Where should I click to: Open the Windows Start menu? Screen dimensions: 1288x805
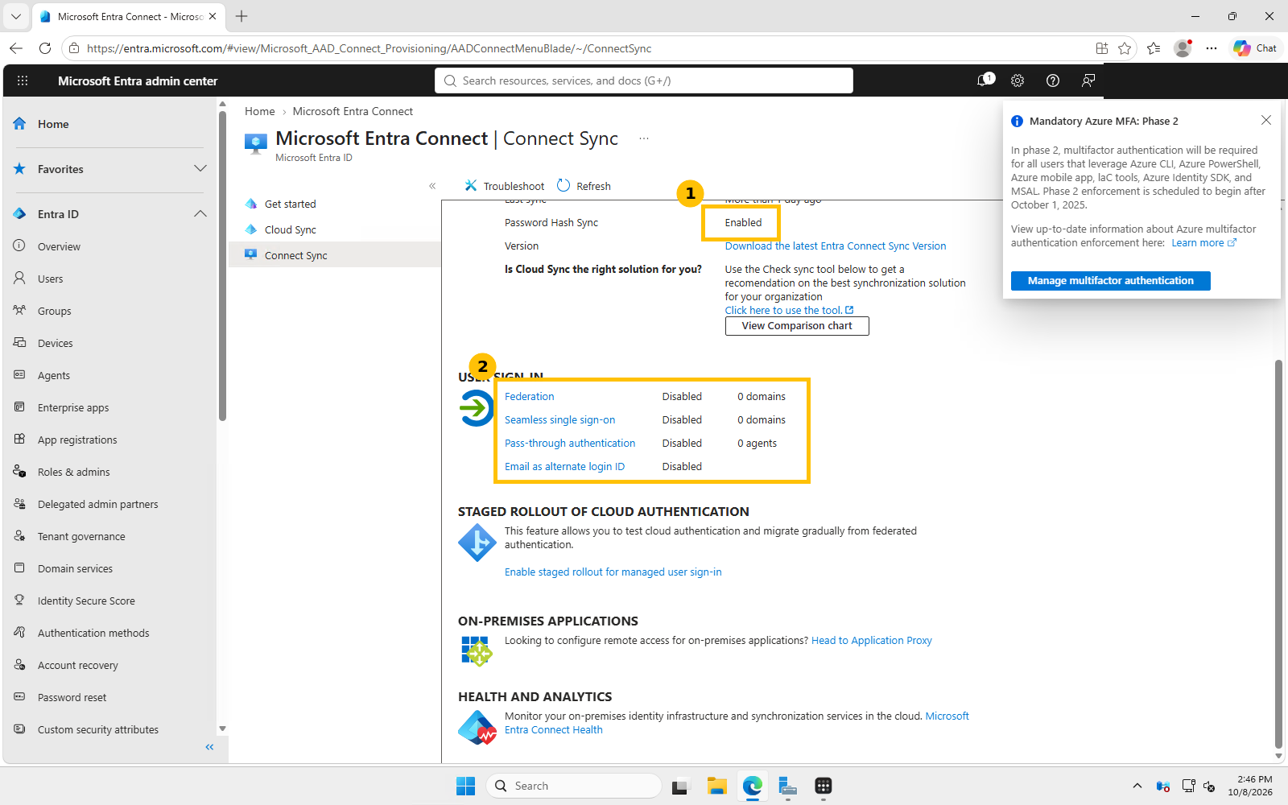pos(465,786)
